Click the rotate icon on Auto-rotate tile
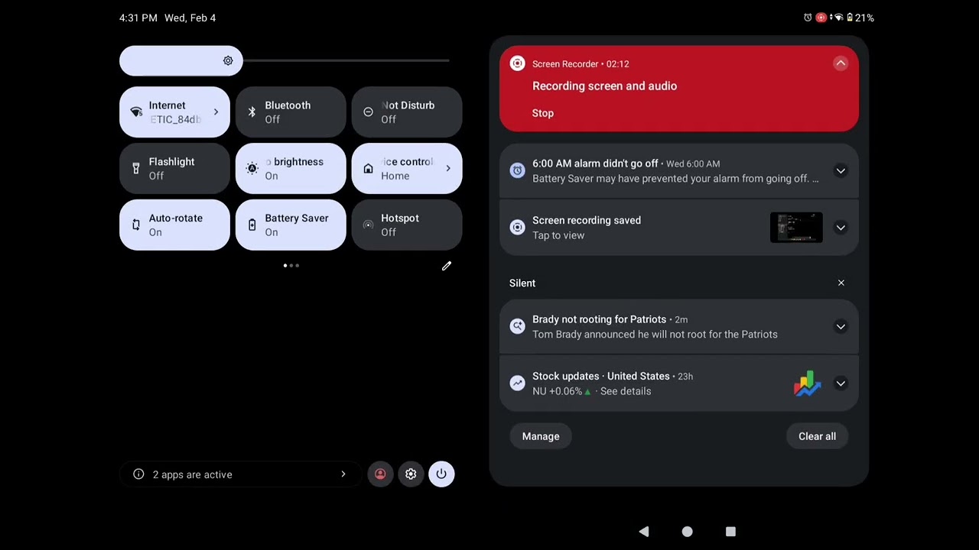Screen dimensions: 979x550 [136, 225]
